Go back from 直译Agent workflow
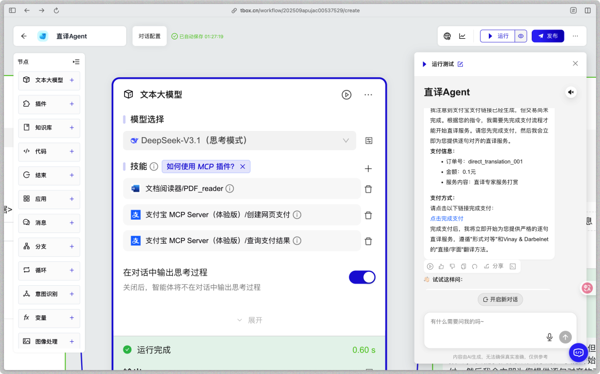Image resolution: width=600 pixels, height=374 pixels. [x=24, y=36]
